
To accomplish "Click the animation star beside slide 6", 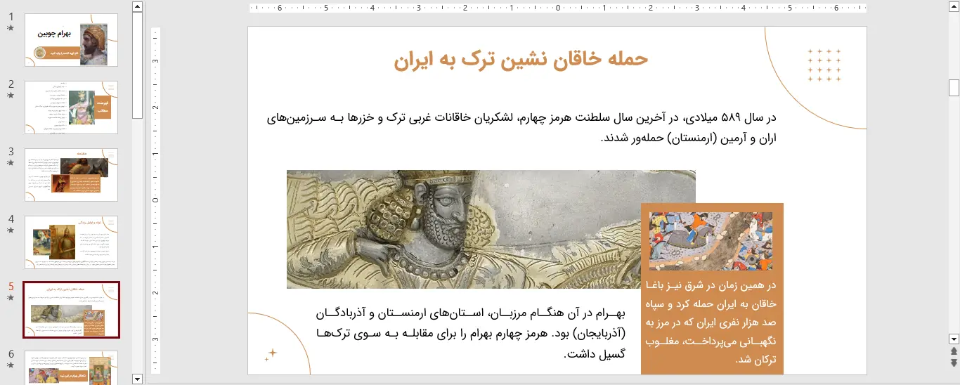I will (11, 365).
